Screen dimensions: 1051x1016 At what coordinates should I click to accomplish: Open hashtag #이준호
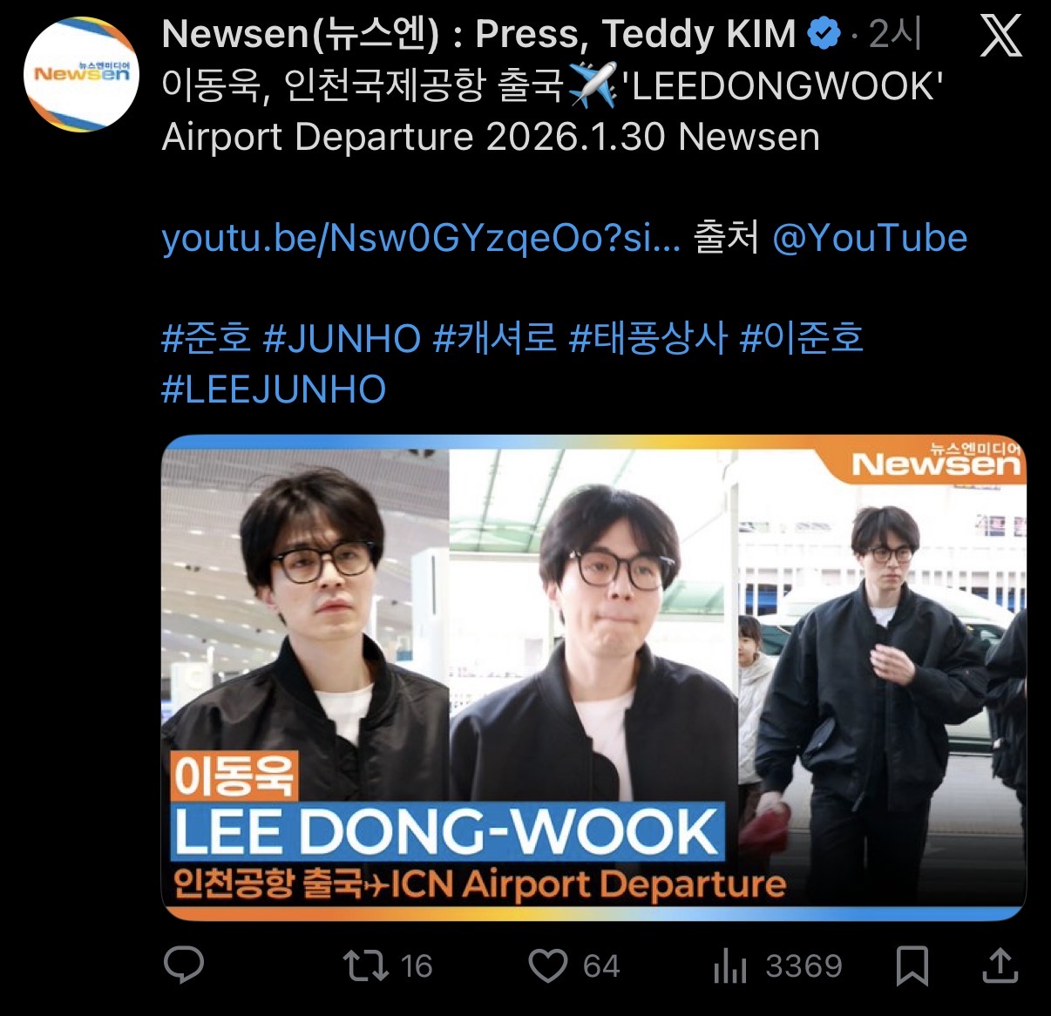click(x=801, y=337)
